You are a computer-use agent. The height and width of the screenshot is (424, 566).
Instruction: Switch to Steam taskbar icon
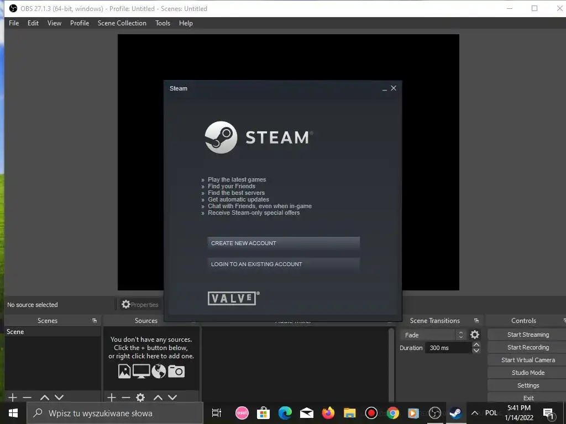[455, 413]
